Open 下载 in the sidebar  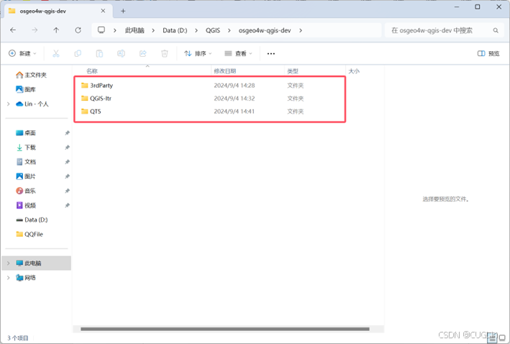(x=26, y=148)
